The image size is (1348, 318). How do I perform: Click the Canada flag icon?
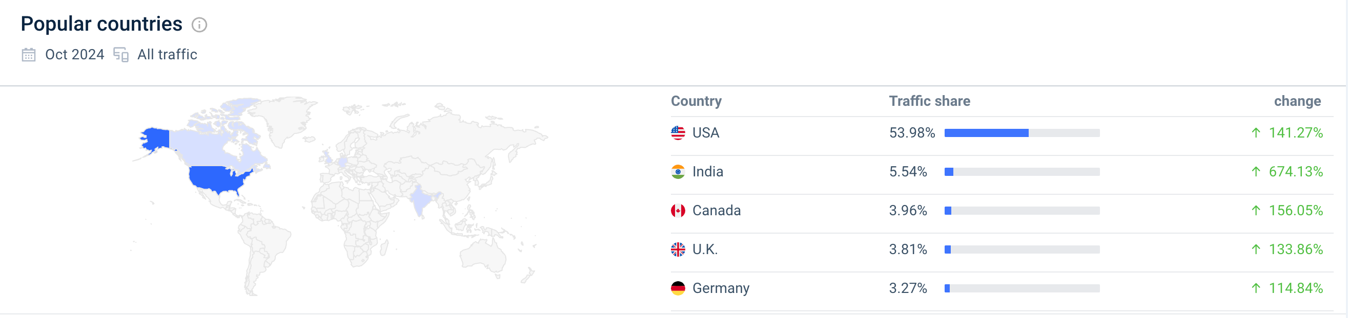coord(678,211)
